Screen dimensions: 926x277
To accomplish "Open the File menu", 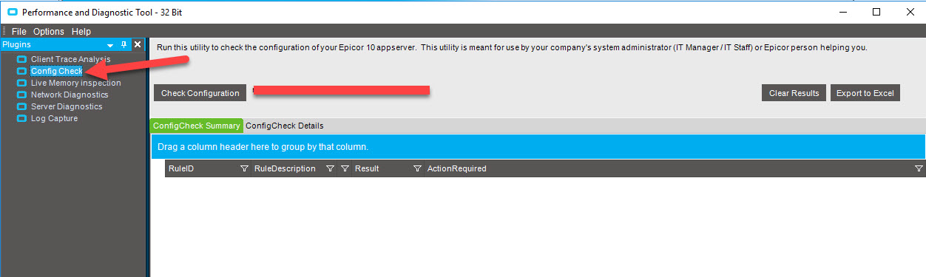I will click(x=19, y=32).
